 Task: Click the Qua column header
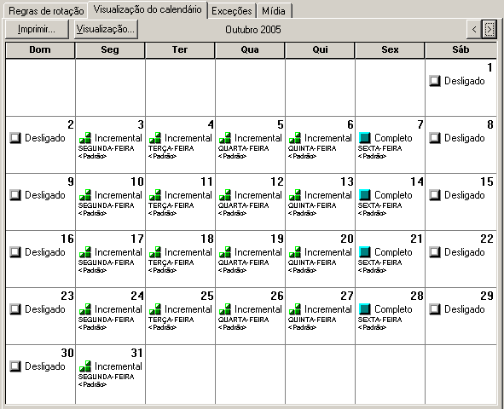[x=250, y=49]
